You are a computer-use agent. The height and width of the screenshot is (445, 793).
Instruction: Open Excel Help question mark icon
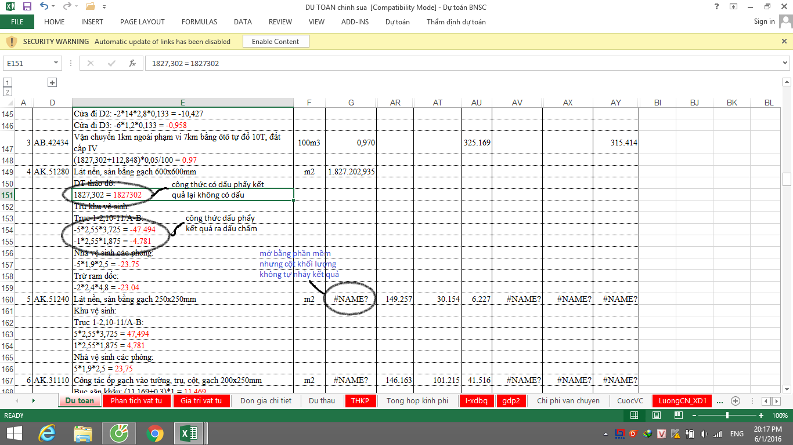coord(717,7)
